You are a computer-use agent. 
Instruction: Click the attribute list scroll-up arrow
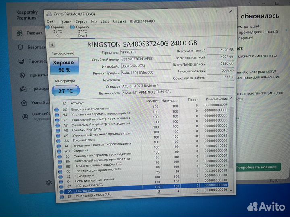(231, 98)
